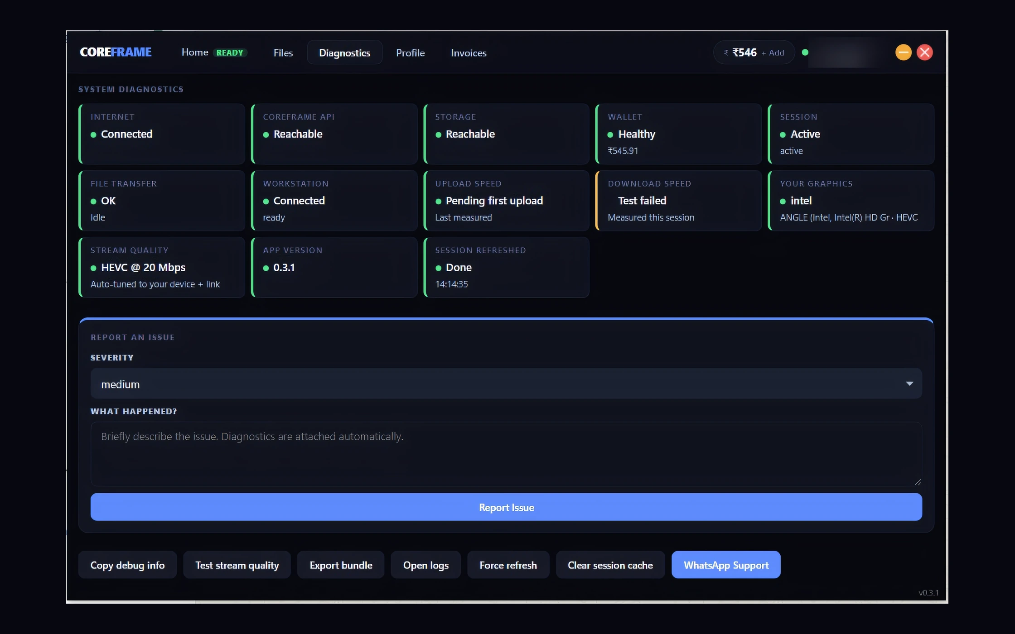Screen dimensions: 1015x634
Task: Click the COREFRAME logo
Action: 116,52
